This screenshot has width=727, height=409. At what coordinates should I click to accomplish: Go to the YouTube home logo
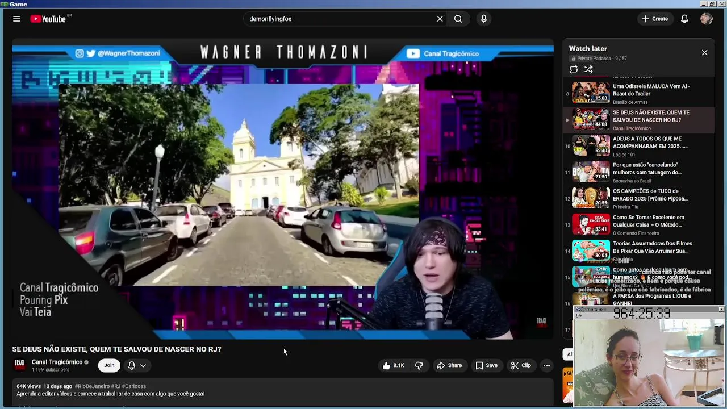tap(48, 19)
